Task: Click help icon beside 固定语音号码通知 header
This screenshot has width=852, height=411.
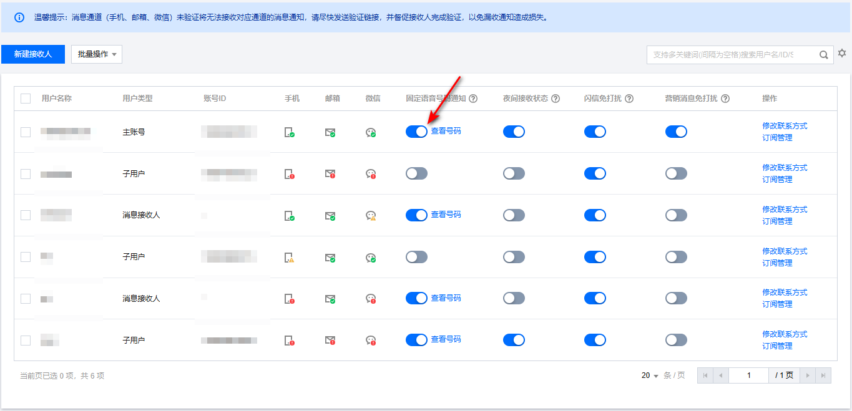Action: pos(473,99)
